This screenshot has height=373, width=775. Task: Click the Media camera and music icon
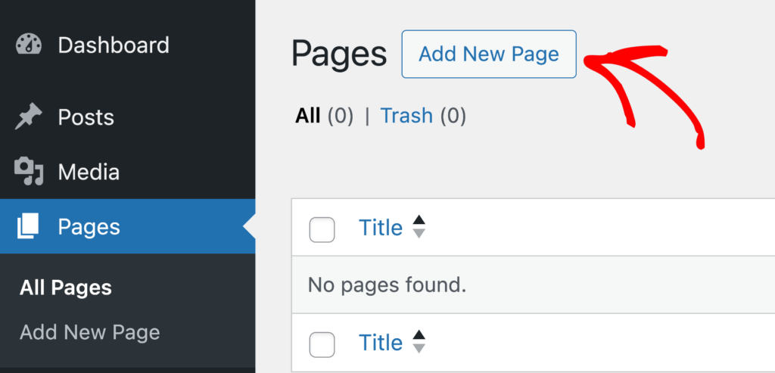(29, 172)
